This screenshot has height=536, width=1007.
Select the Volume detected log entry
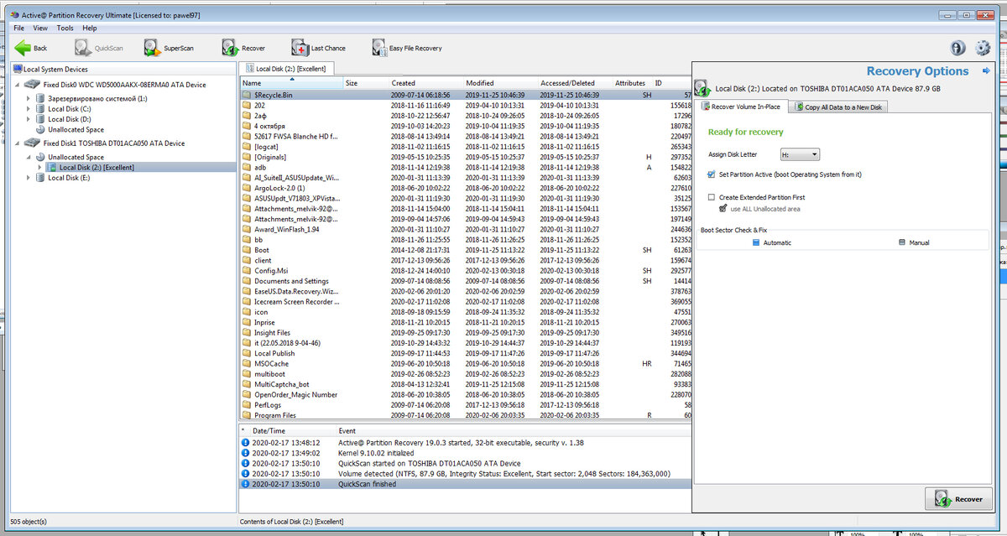click(x=466, y=473)
